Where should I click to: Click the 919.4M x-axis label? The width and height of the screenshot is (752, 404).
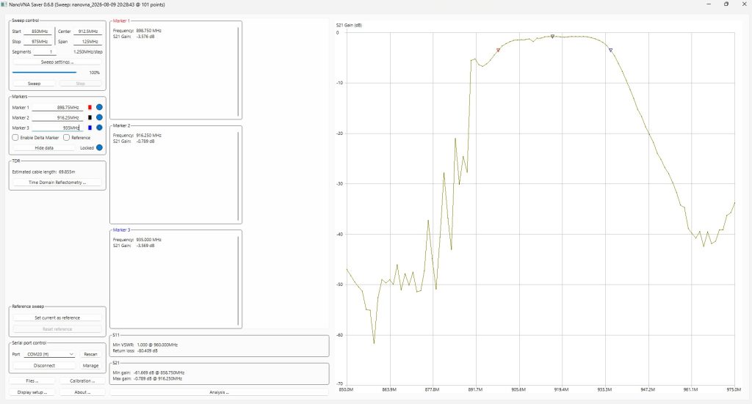[x=561, y=389]
